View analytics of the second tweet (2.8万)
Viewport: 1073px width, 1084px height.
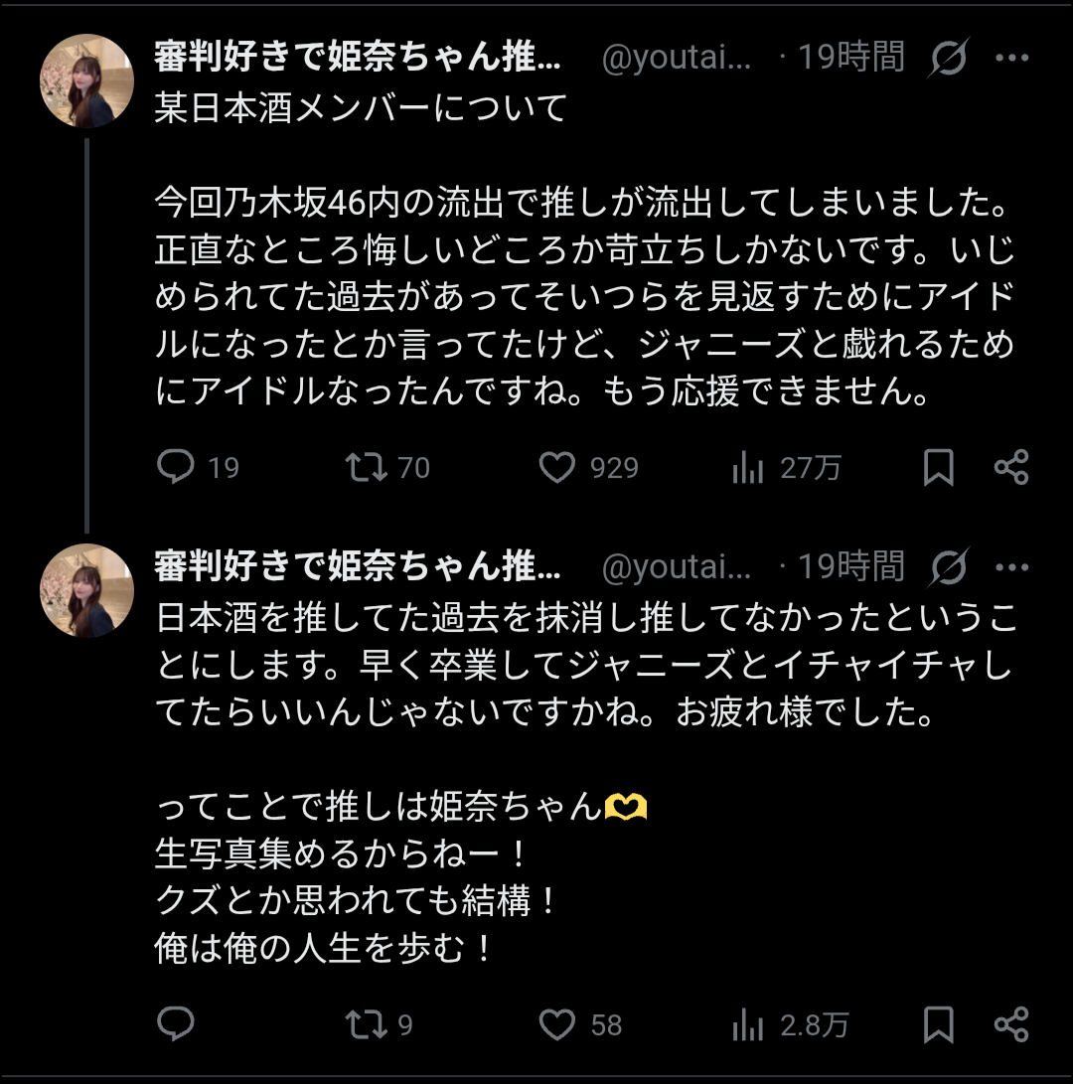point(747,1023)
